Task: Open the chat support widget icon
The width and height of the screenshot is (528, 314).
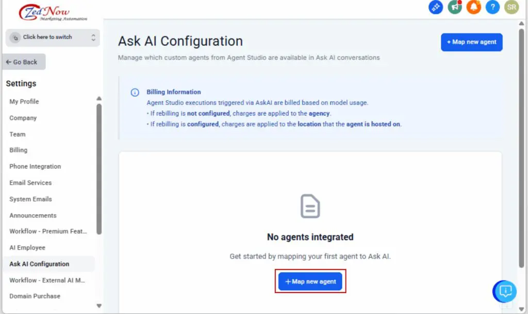Action: coord(504,291)
